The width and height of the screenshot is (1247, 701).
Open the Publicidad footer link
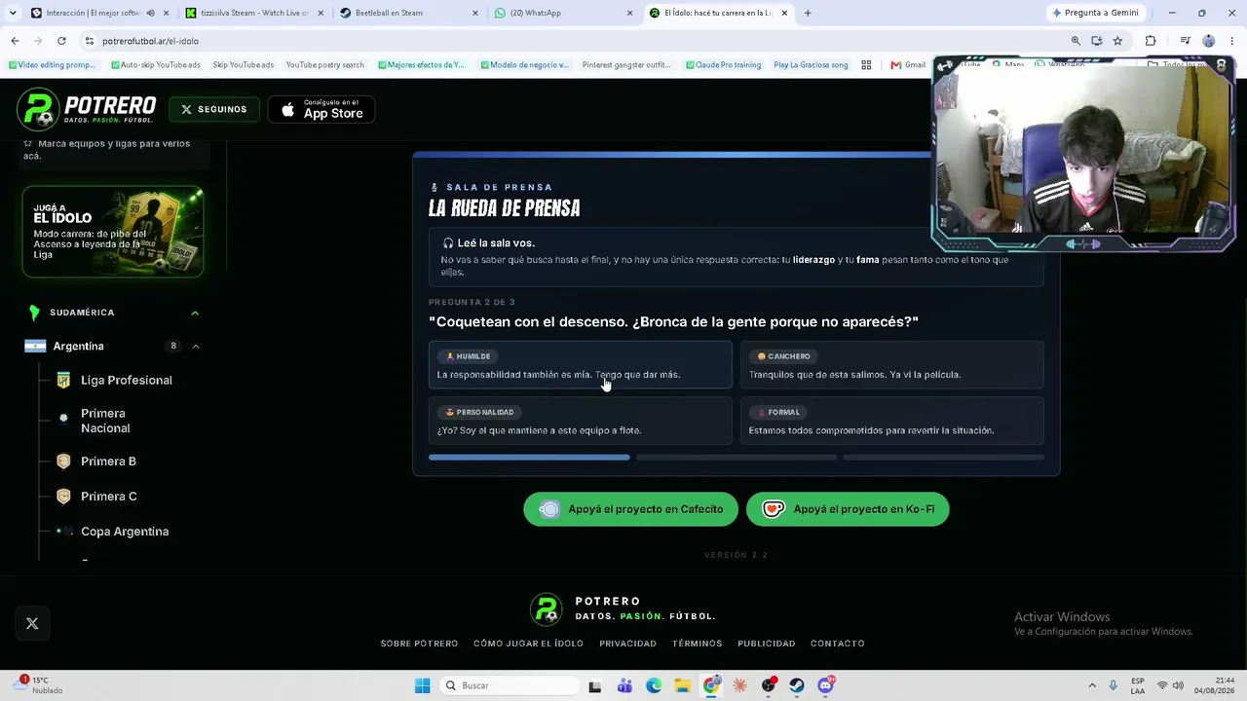[x=766, y=644]
